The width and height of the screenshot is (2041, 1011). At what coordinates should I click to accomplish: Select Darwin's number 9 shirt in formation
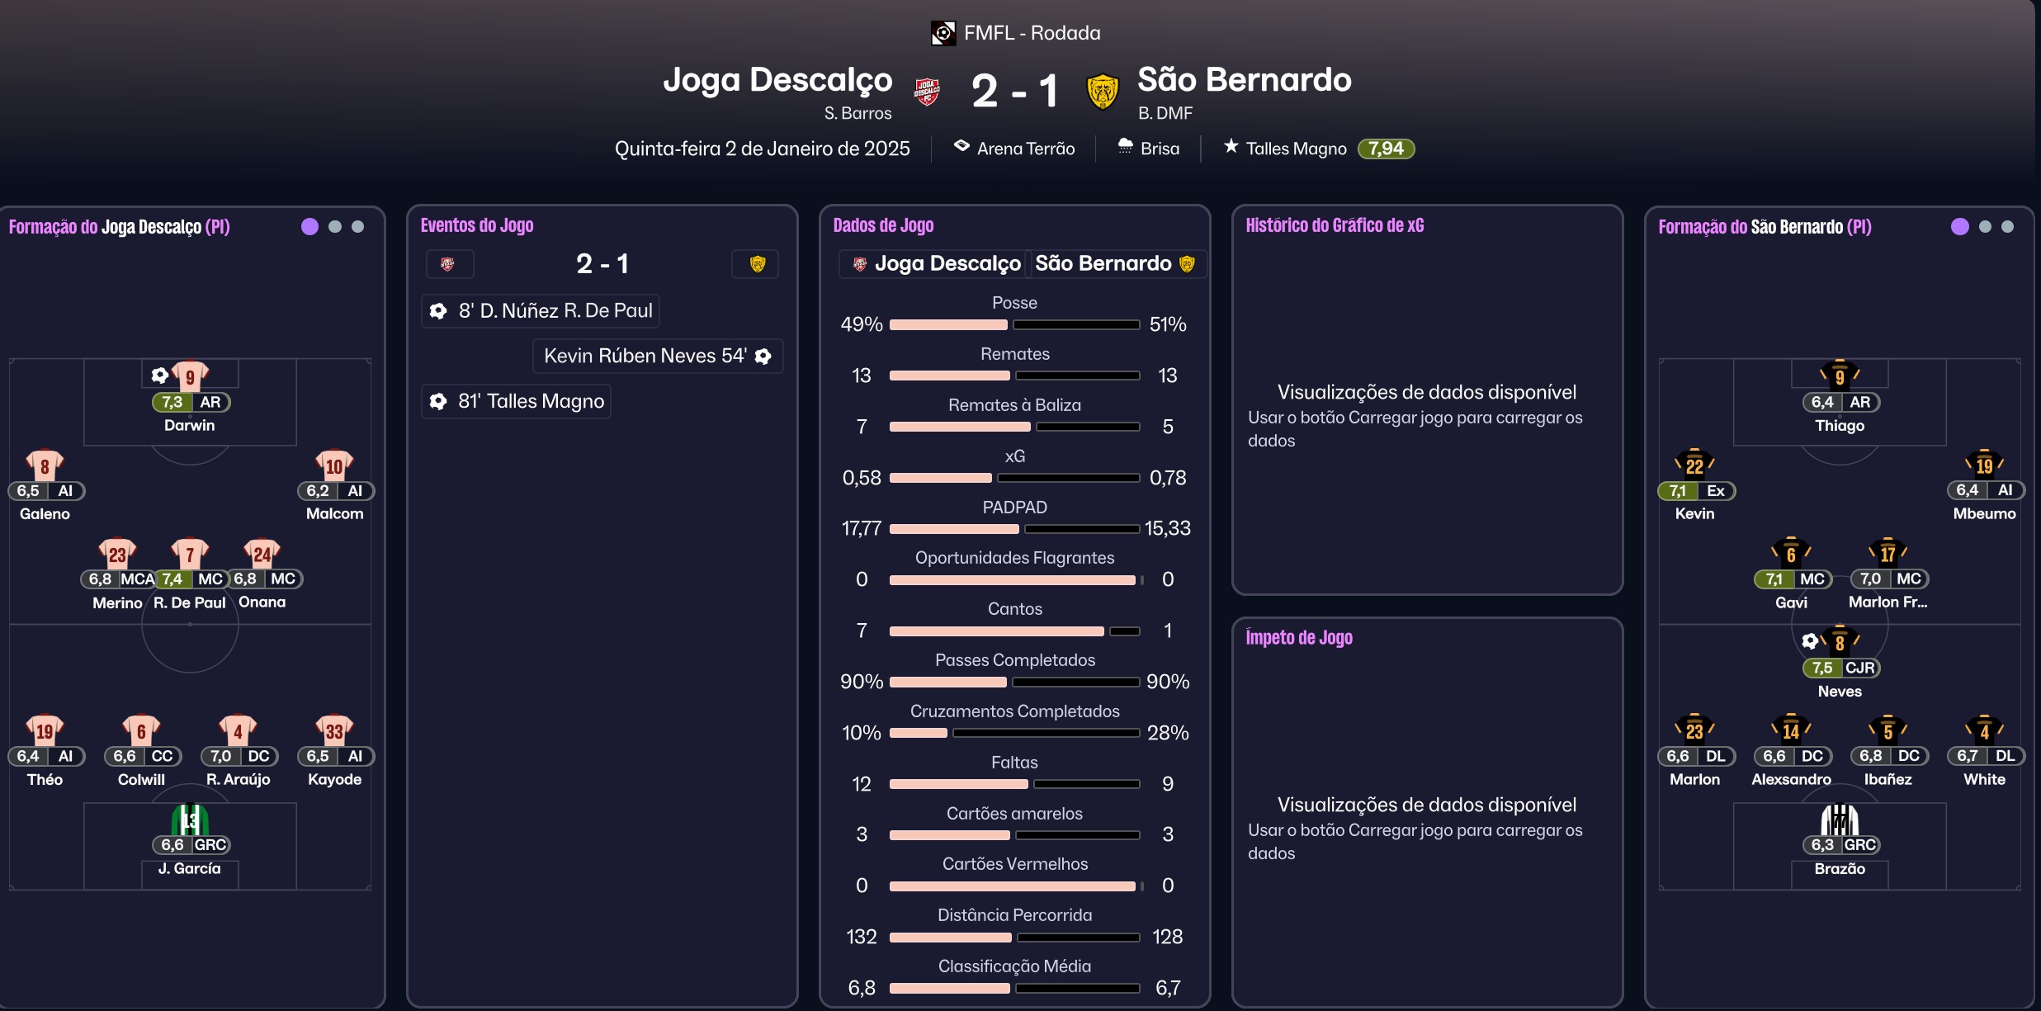pyautogui.click(x=189, y=375)
